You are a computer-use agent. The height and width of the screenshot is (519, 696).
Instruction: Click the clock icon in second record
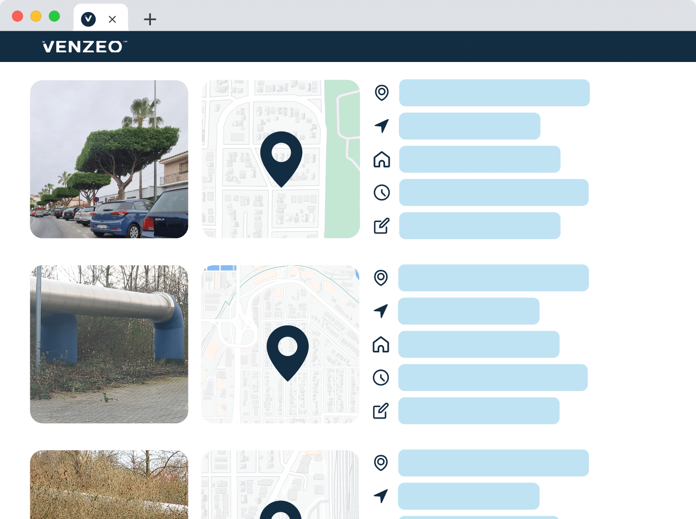381,378
